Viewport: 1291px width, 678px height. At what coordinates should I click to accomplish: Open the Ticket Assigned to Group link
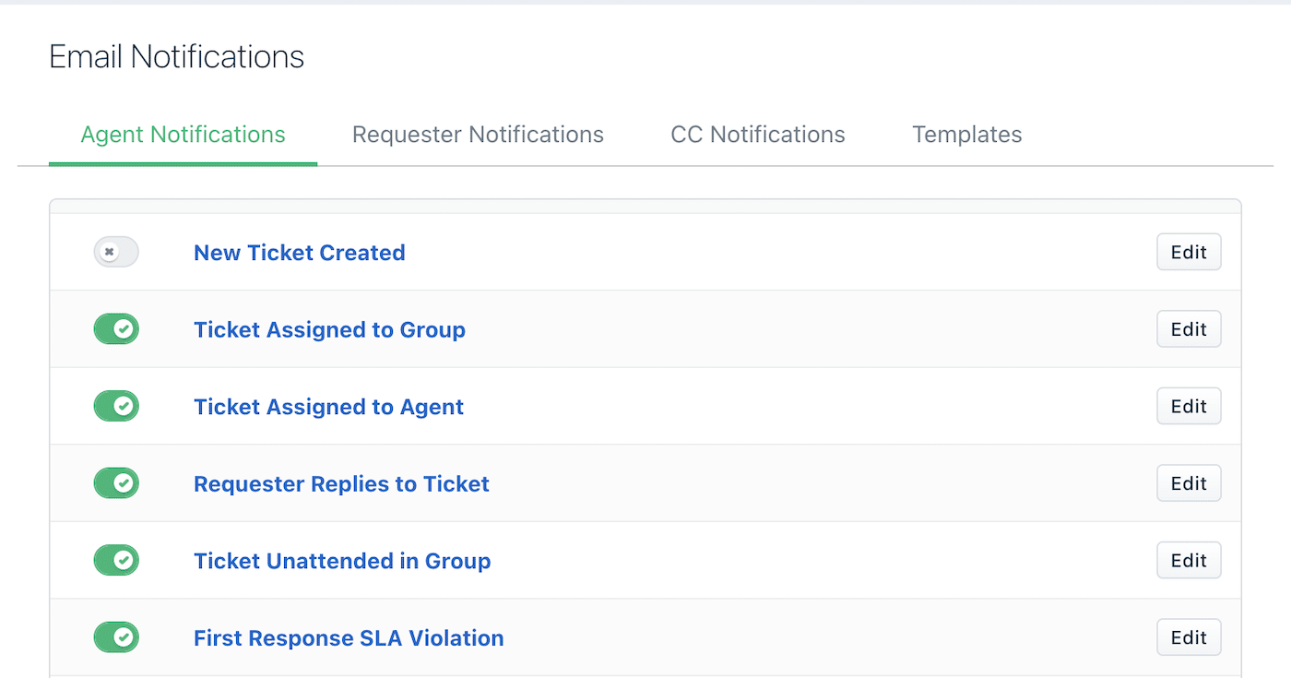(x=329, y=329)
